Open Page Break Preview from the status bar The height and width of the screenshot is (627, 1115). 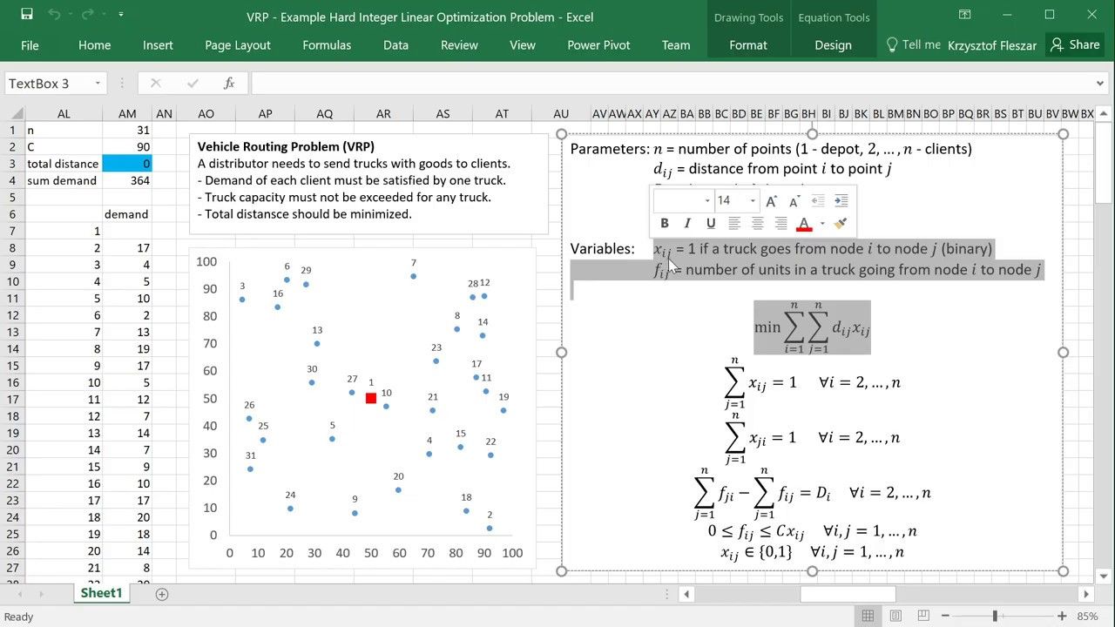[922, 615]
